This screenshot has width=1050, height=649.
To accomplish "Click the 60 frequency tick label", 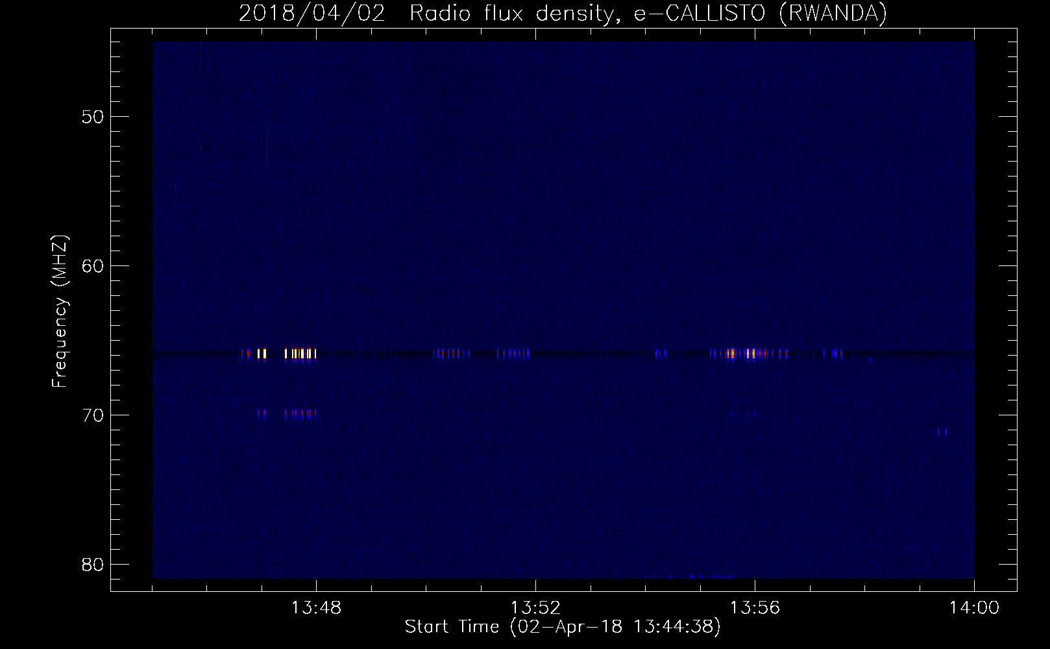I will pyautogui.click(x=93, y=266).
